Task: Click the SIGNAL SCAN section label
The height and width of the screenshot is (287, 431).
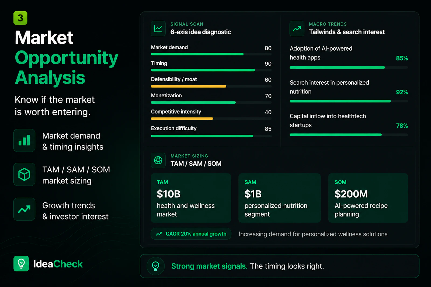Action: 187,24
